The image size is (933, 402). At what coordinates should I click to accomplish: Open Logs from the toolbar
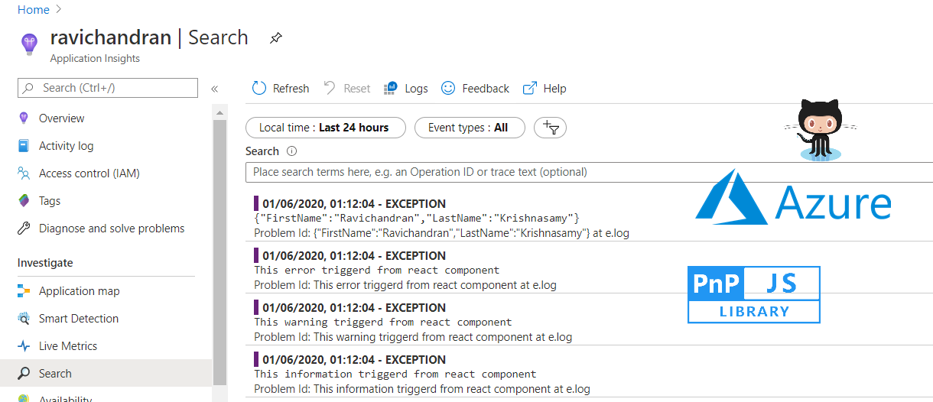pyautogui.click(x=406, y=89)
